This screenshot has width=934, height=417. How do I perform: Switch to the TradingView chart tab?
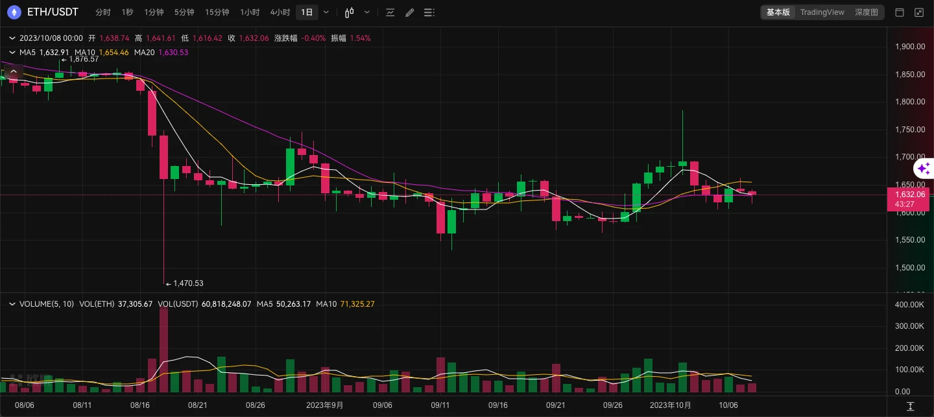click(x=822, y=12)
